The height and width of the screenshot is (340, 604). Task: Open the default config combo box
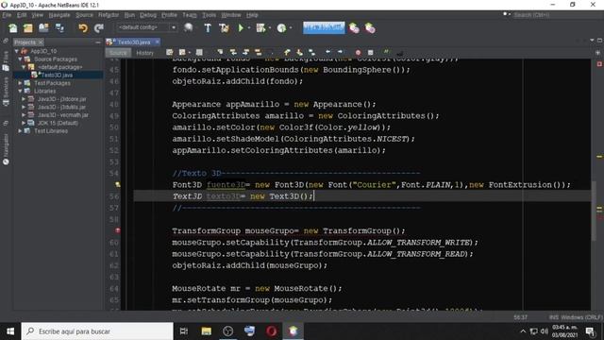[146, 27]
